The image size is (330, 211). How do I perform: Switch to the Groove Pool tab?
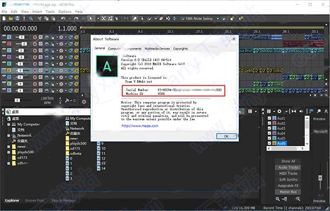coord(35,201)
